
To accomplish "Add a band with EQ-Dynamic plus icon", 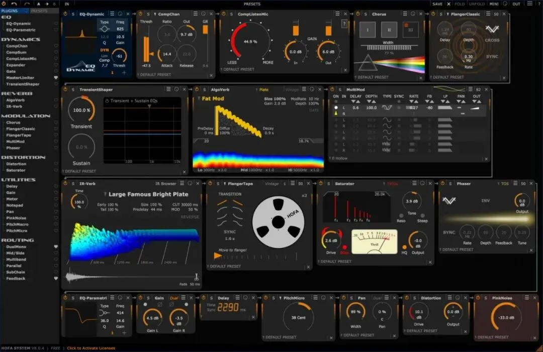I will [124, 73].
